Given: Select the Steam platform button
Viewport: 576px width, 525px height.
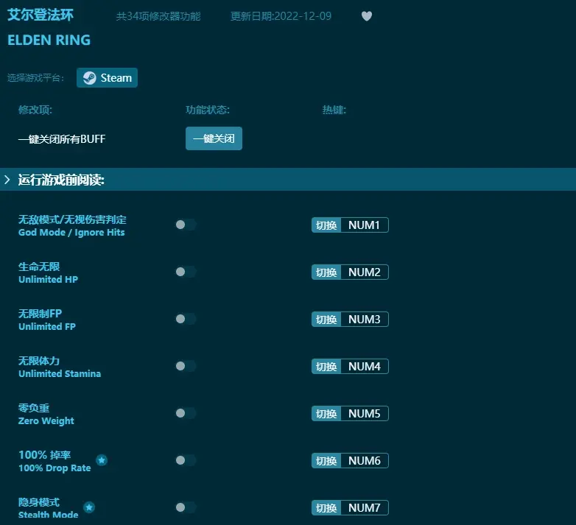Looking at the screenshot, I should coord(107,78).
